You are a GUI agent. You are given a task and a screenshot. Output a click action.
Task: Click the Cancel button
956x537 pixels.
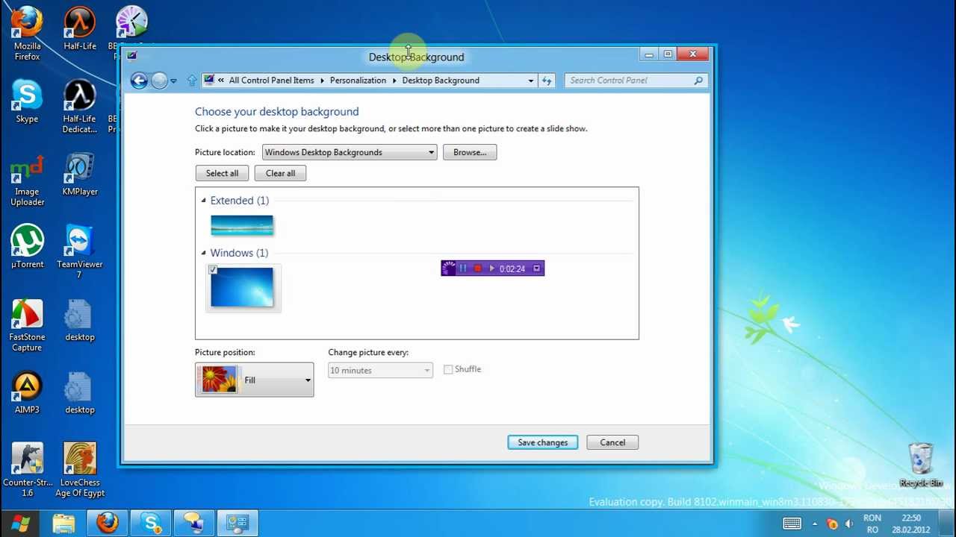[612, 443]
